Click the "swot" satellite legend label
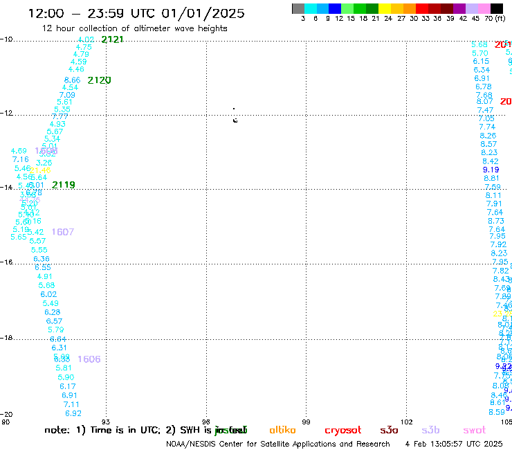This screenshot has width=512, height=450. coord(475,431)
